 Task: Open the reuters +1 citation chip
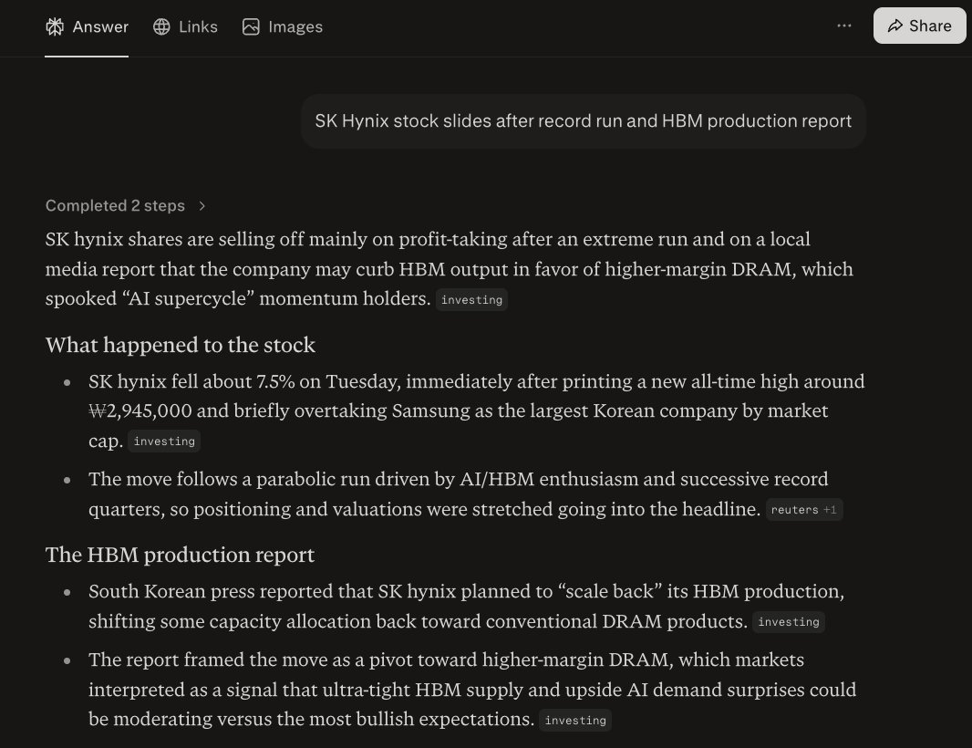[x=804, y=509]
